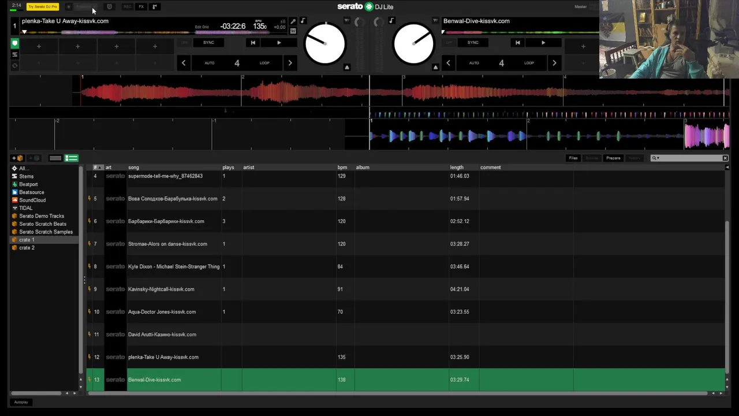
Task: Click the brightness sun icon in top bar
Action: pyautogui.click(x=68, y=7)
